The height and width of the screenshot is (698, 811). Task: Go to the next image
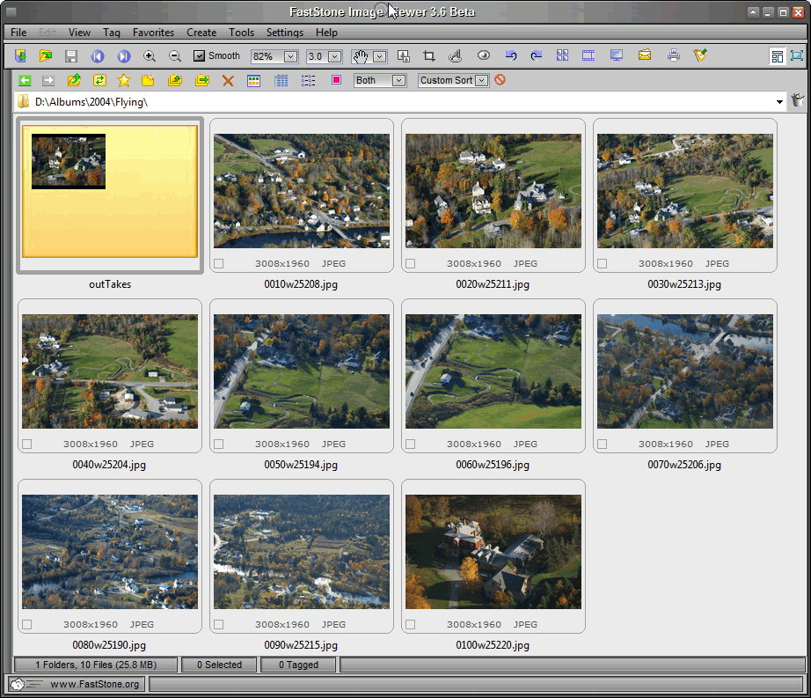(124, 55)
